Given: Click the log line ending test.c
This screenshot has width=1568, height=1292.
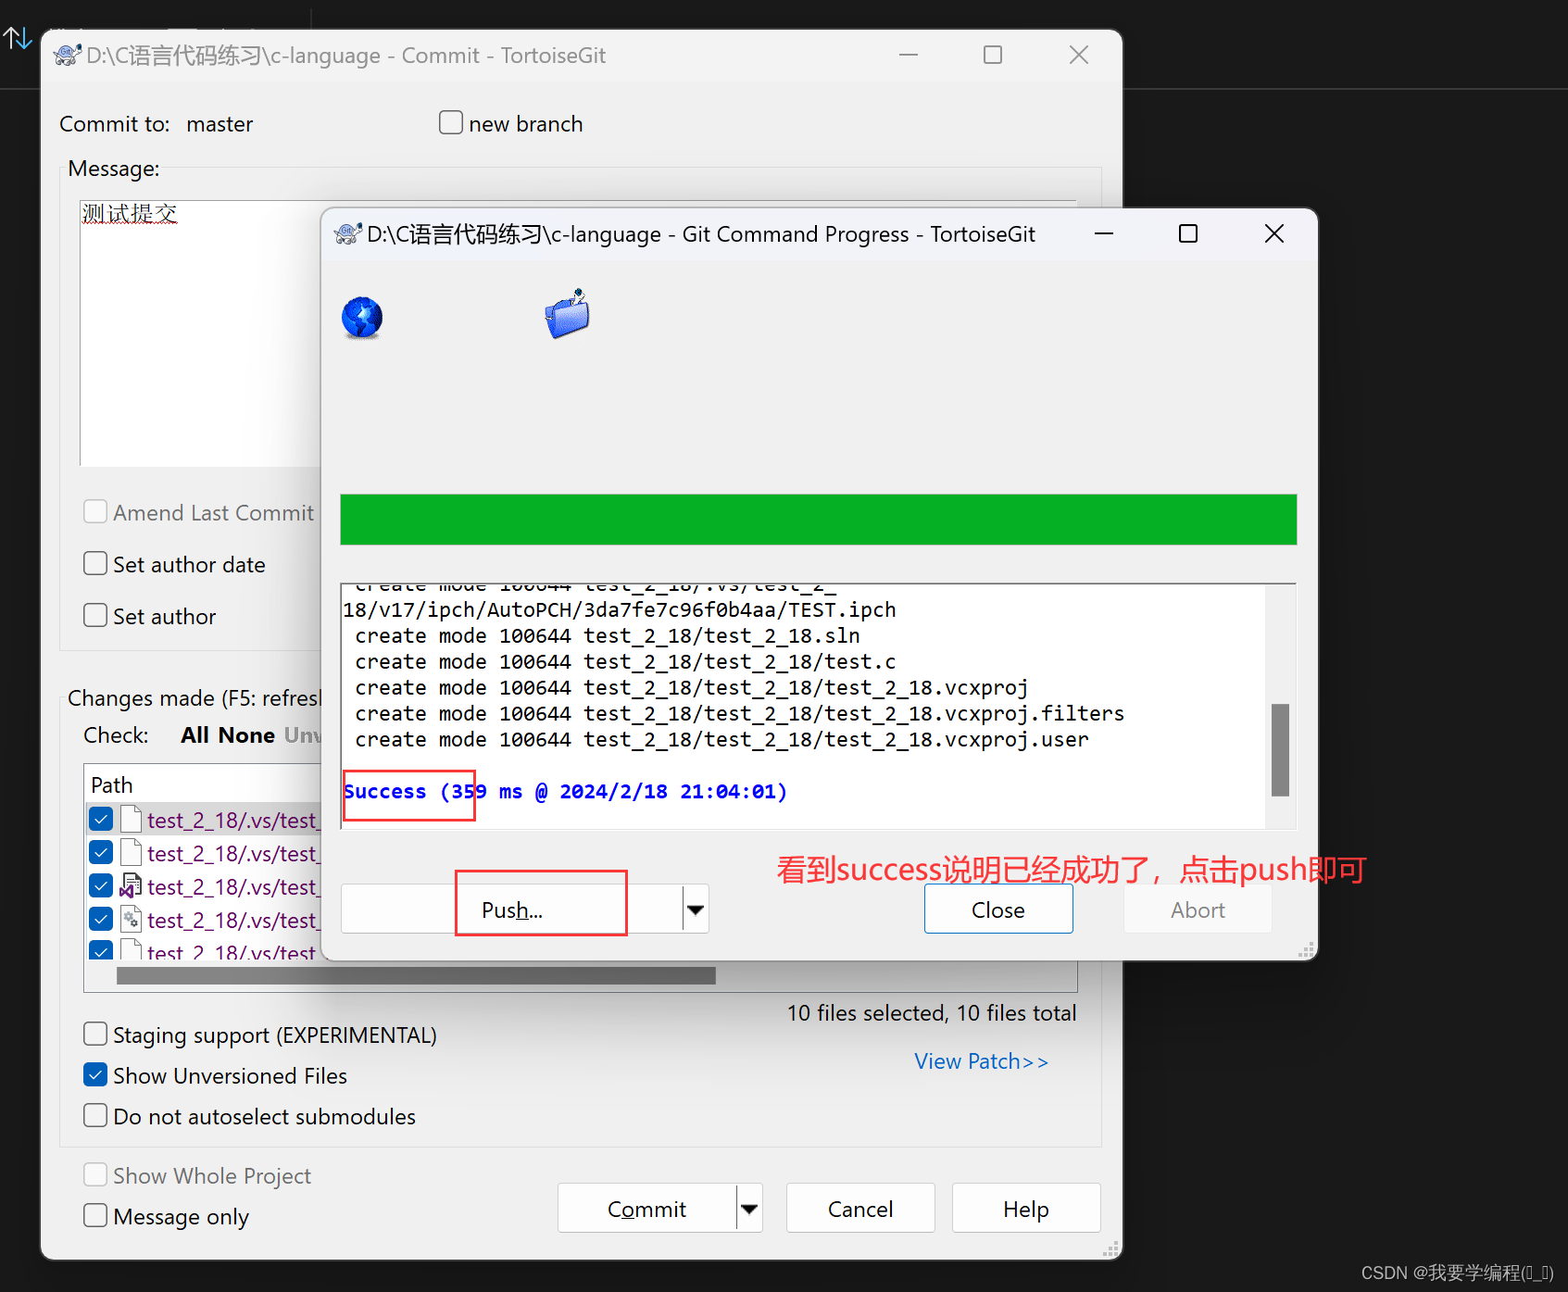Looking at the screenshot, I should pyautogui.click(x=625, y=662).
